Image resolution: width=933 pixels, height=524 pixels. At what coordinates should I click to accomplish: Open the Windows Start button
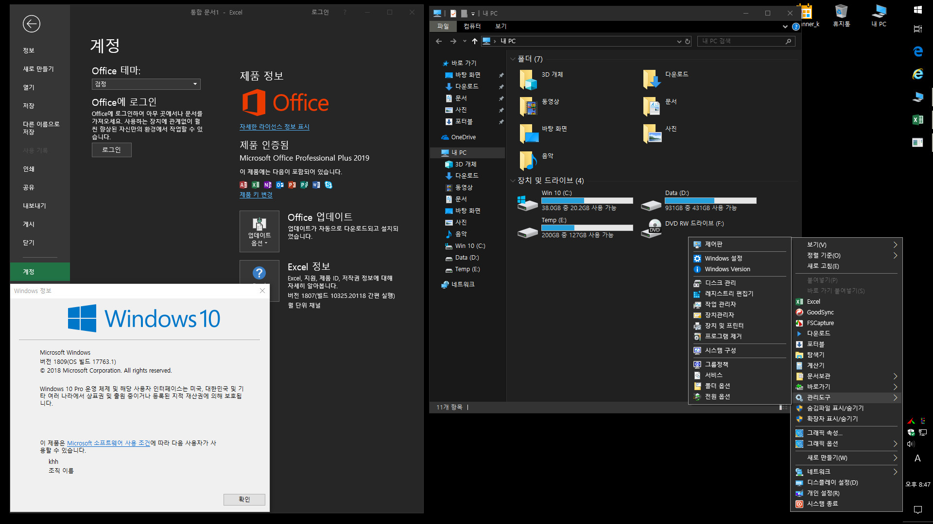coord(918,10)
